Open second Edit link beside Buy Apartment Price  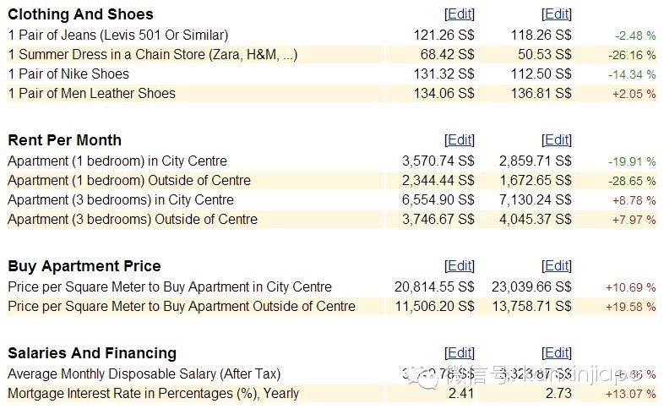click(557, 266)
